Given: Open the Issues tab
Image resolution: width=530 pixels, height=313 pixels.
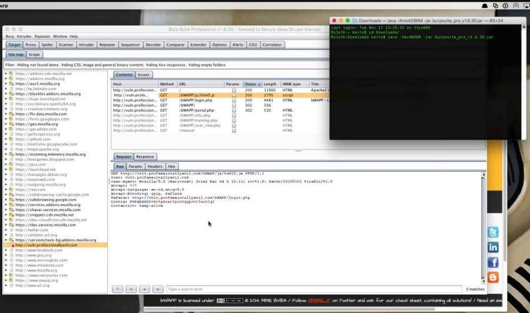Looking at the screenshot, I should click(144, 75).
